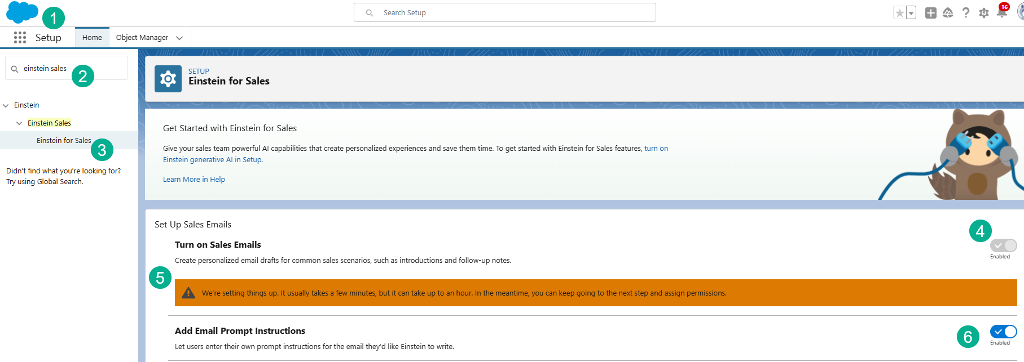Open the global actions plus icon

tap(930, 13)
